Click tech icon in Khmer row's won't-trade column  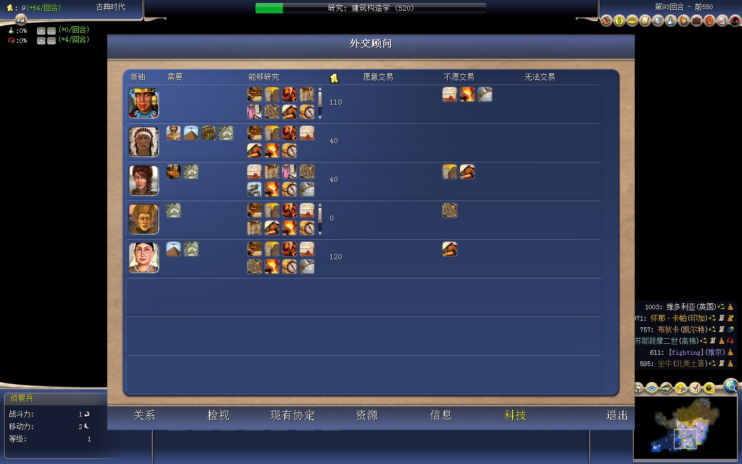tap(450, 211)
